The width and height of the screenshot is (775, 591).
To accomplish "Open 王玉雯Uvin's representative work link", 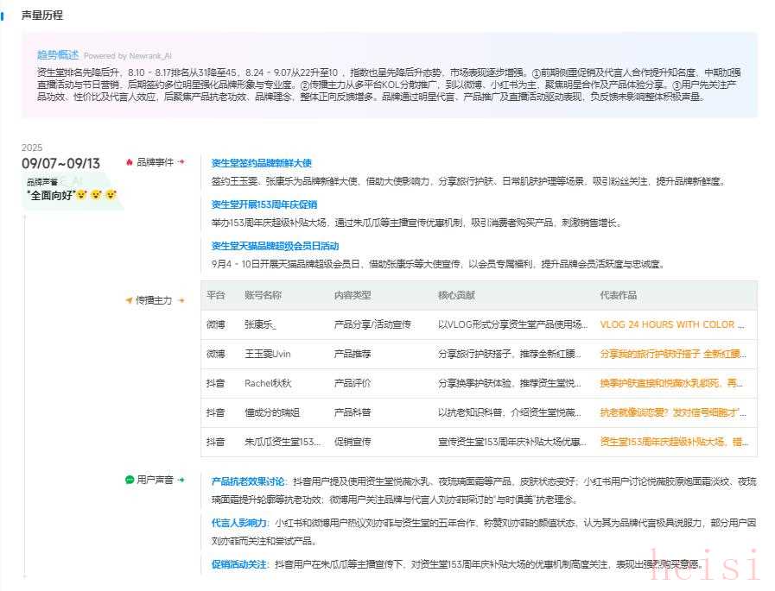I will 673,354.
